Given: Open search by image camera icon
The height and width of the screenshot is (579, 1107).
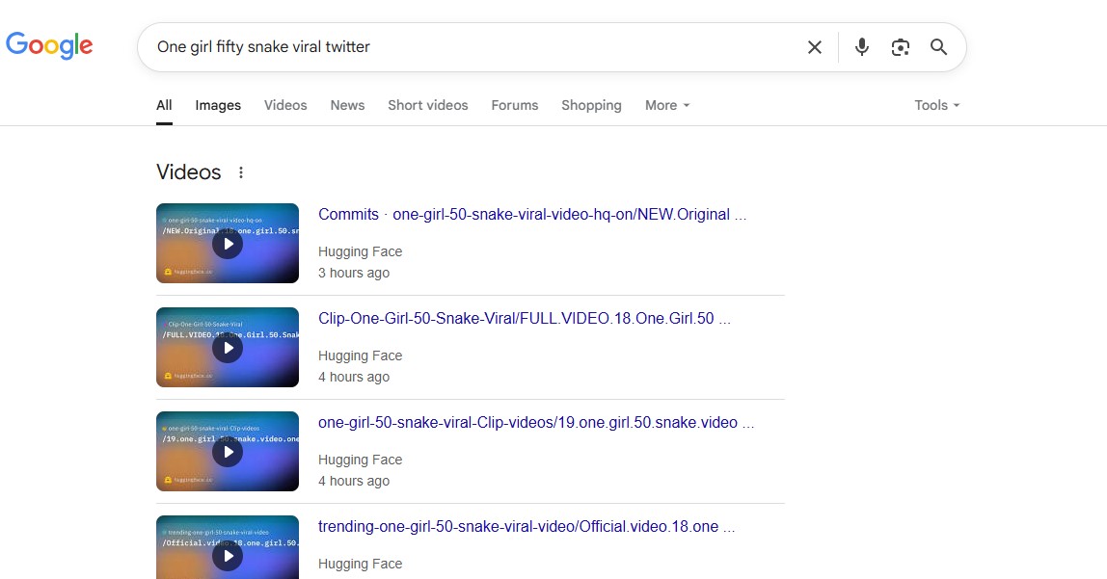Looking at the screenshot, I should click(901, 47).
